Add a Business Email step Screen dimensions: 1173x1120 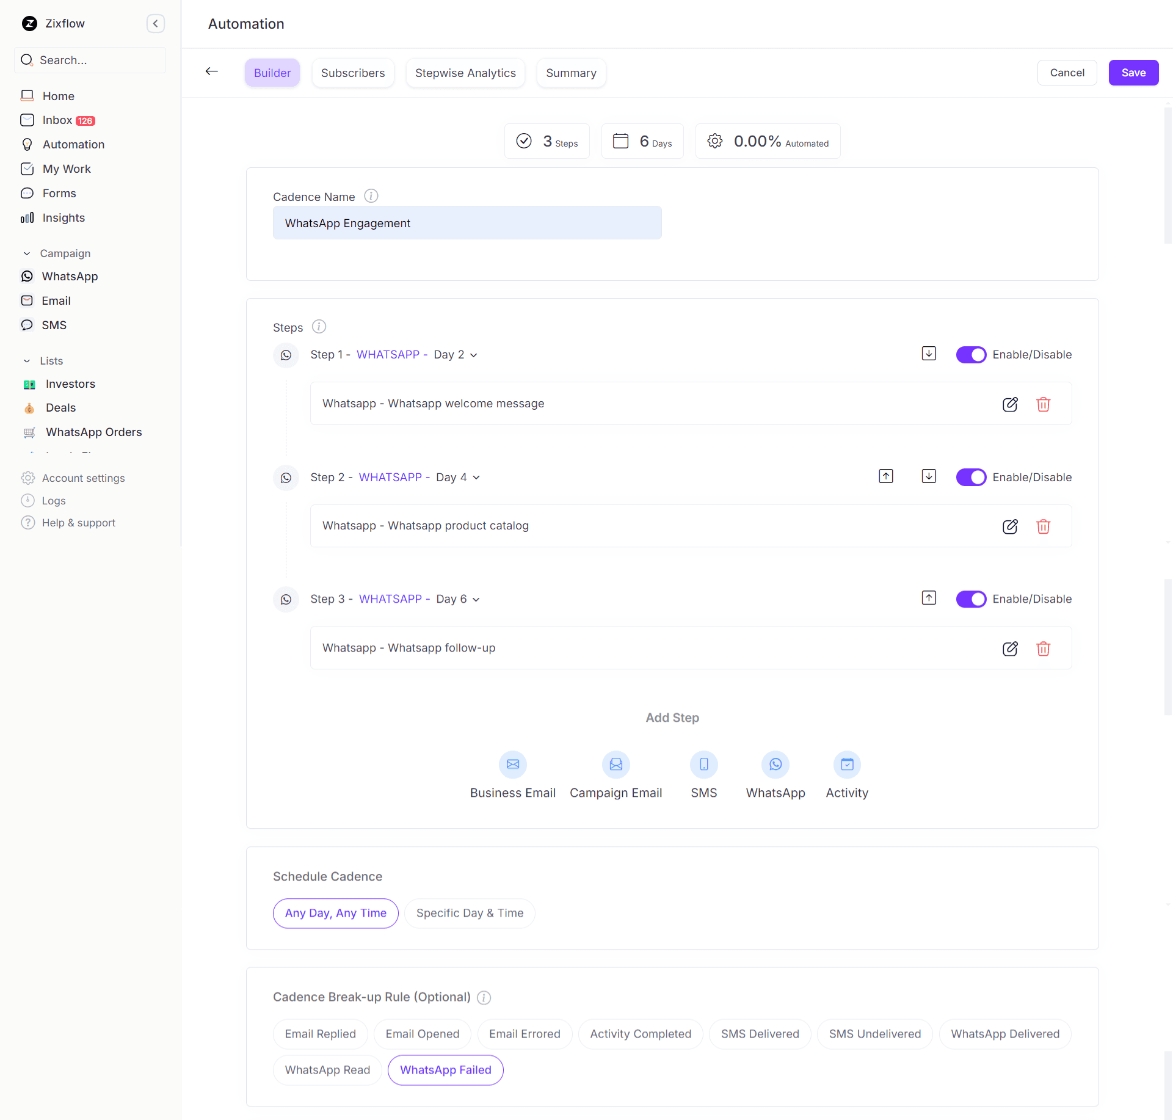click(512, 765)
